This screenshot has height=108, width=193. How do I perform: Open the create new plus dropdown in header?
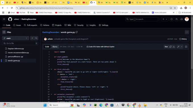click(x=165, y=19)
